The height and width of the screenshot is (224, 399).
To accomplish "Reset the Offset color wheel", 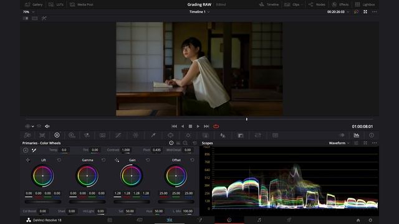I will click(192, 160).
